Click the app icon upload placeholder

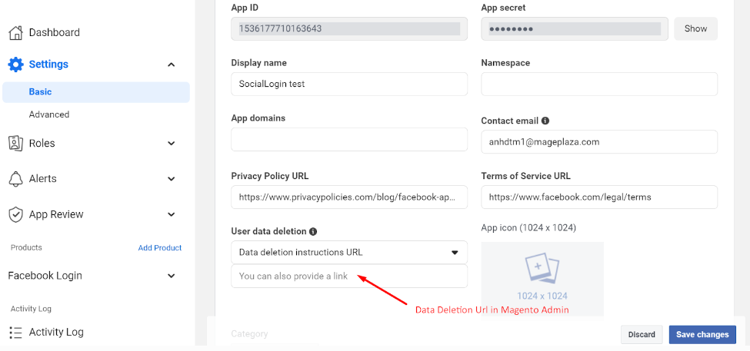coord(542,278)
